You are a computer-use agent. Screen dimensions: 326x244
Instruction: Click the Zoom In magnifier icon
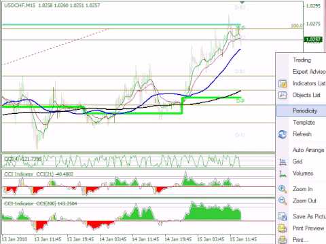[x=283, y=189]
